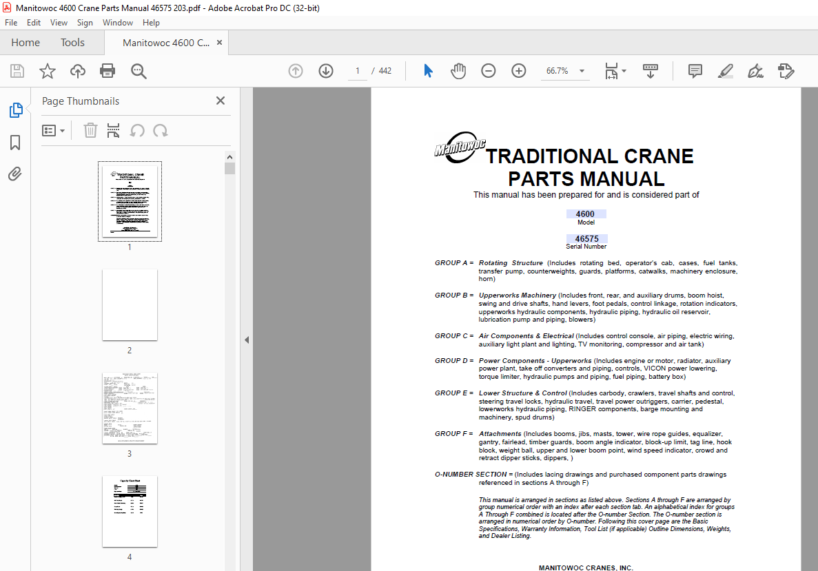Select page 3 thumbnail
Image resolution: width=818 pixels, height=571 pixels.
tap(130, 408)
